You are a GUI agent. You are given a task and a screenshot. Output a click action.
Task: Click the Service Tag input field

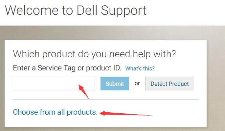tap(54, 84)
